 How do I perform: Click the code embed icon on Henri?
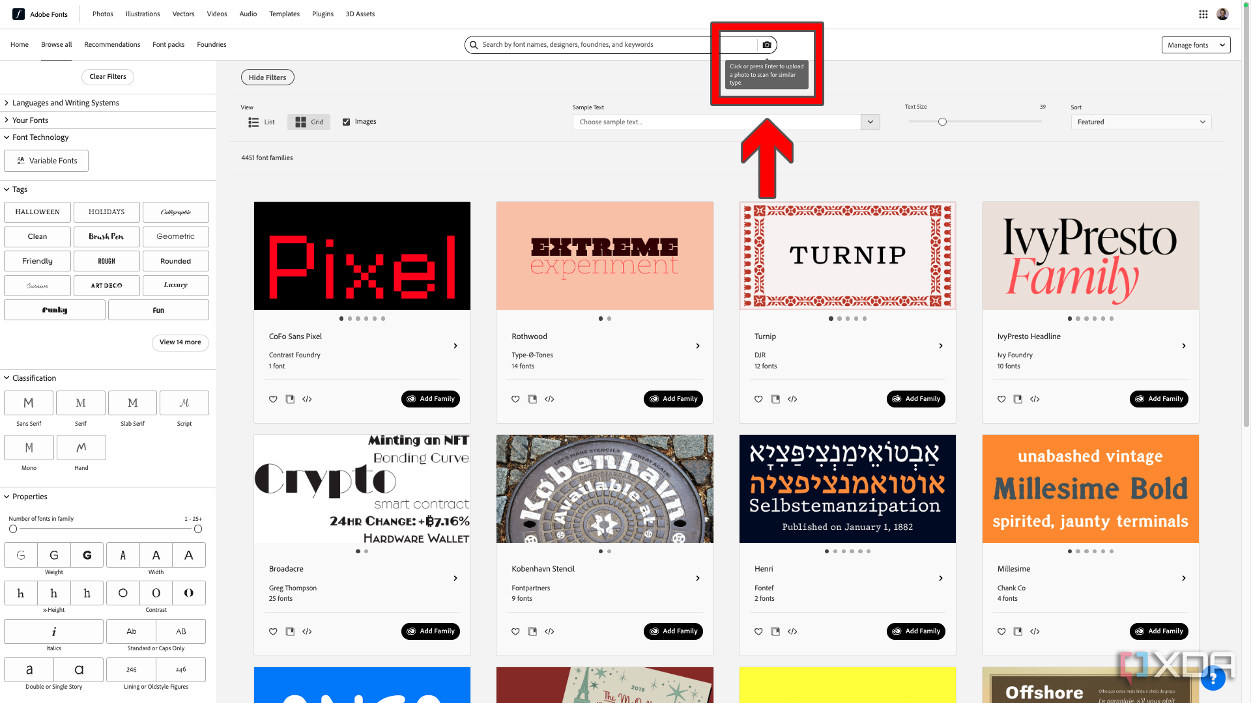coord(792,631)
